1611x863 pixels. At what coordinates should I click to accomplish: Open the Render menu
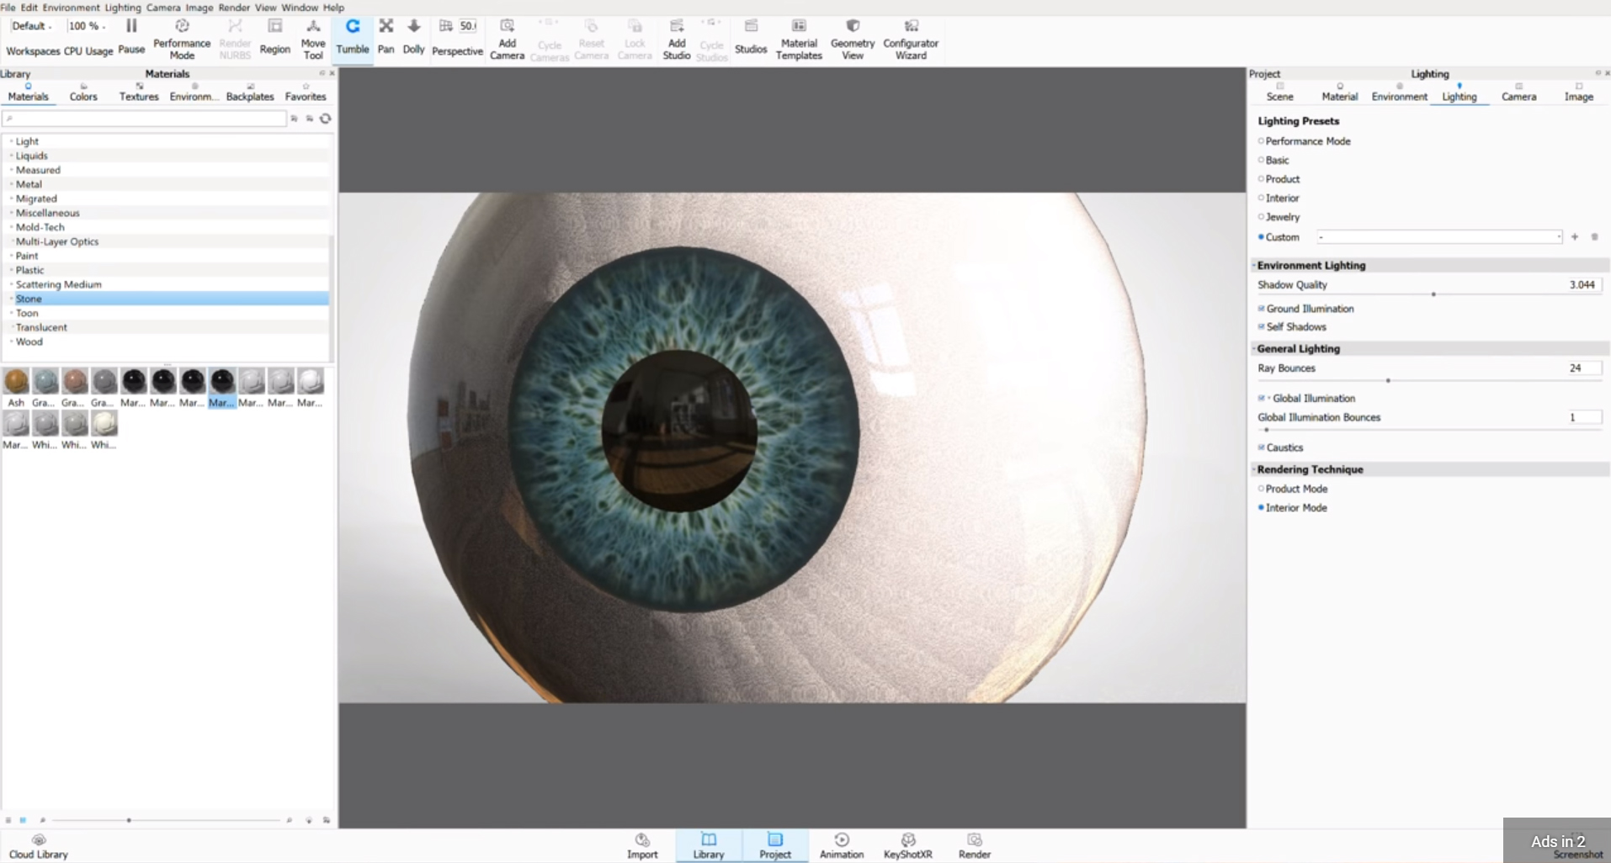pyautogui.click(x=234, y=8)
